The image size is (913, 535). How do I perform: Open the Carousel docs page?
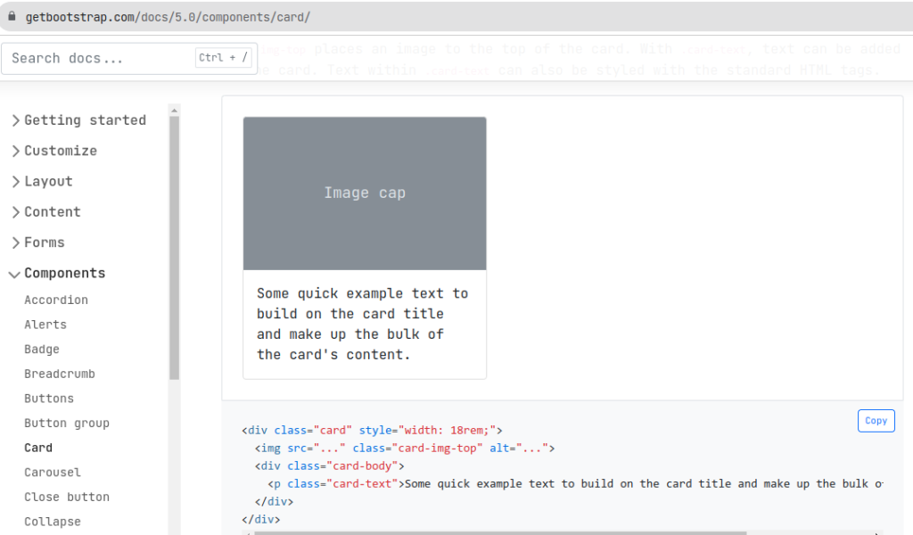click(x=53, y=473)
